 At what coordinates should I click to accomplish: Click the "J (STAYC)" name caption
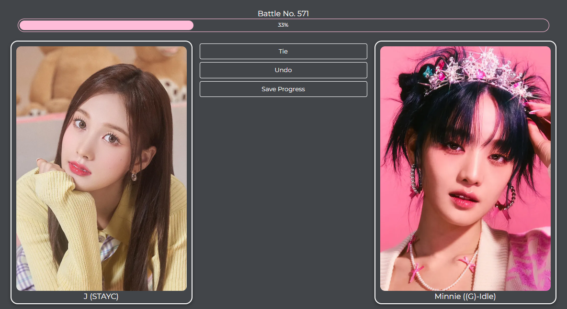click(x=101, y=297)
